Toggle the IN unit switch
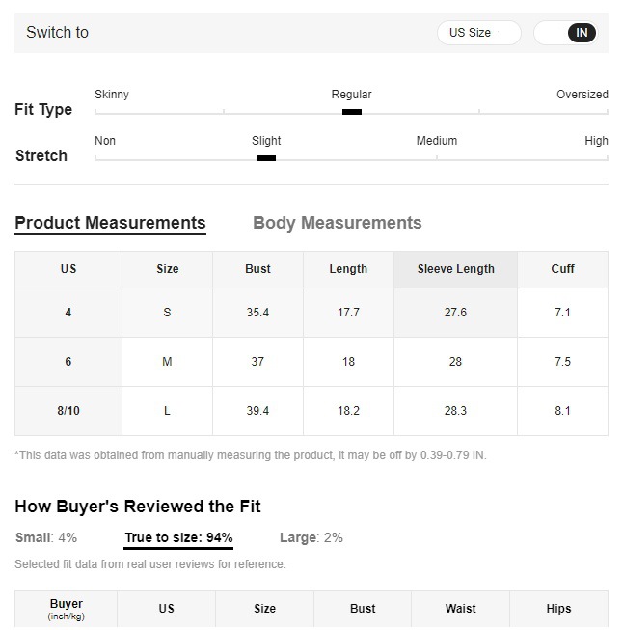Screen dimensions: 623x630 [565, 33]
